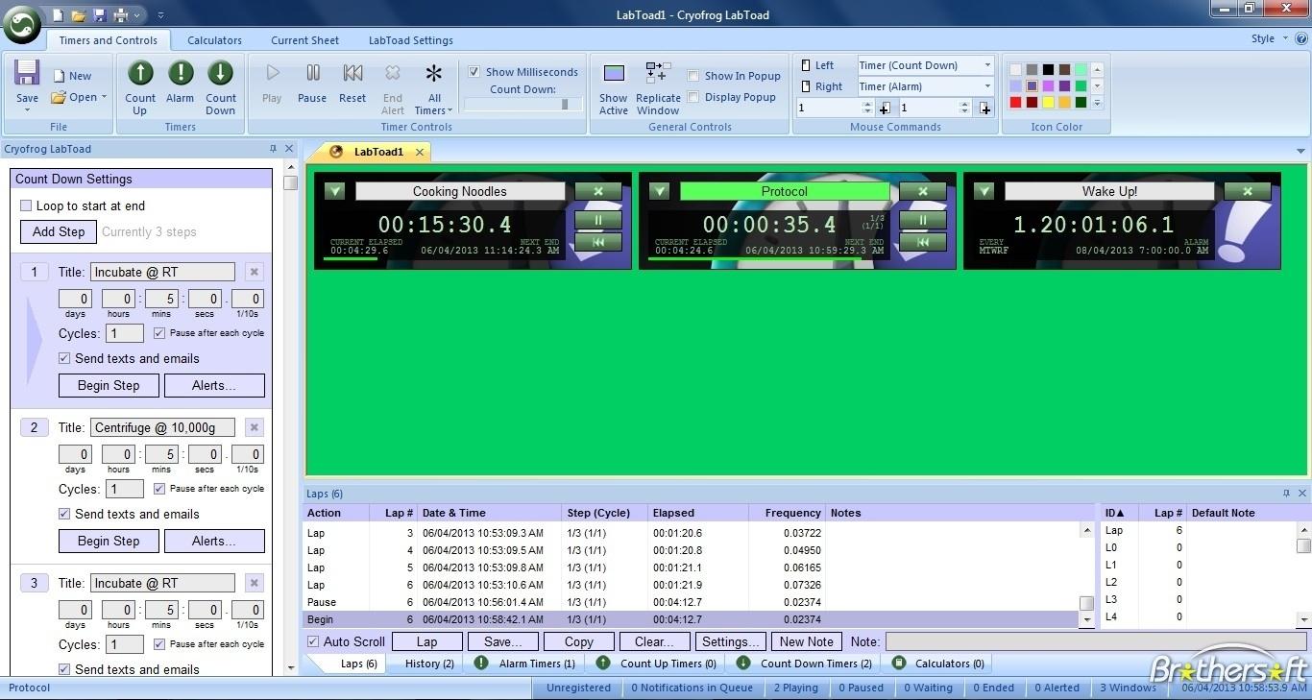This screenshot has width=1312, height=700.
Task: Expand the Wake Up! timer options arrow
Action: coord(984,191)
